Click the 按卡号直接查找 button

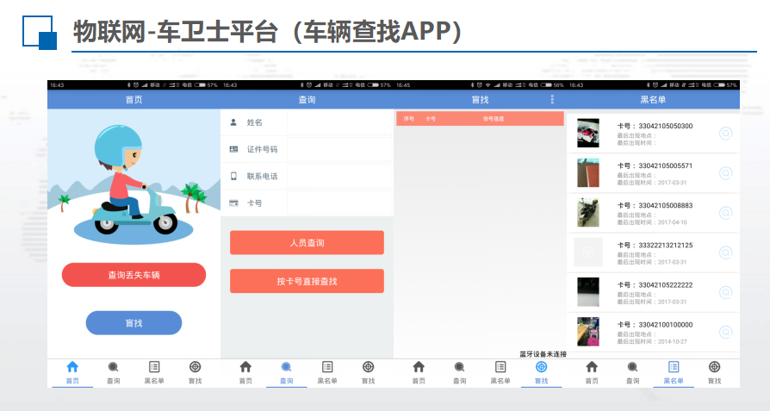tap(307, 282)
